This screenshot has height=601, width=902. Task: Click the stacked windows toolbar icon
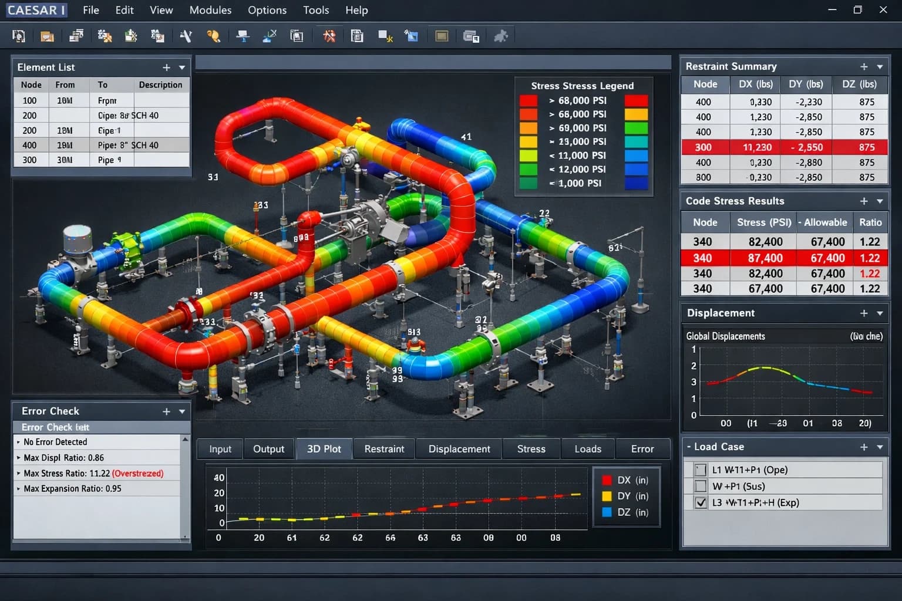[76, 36]
